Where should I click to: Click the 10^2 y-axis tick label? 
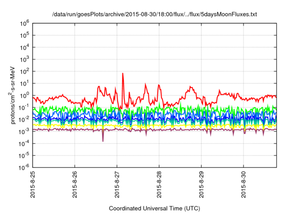pos(24,72)
